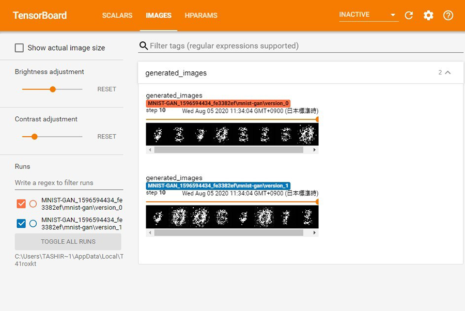Click the version_1 run name in Runs list

(x=82, y=224)
